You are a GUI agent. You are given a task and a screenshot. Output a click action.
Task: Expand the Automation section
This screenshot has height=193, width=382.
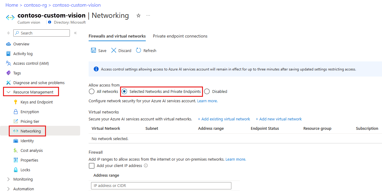[x=8, y=189]
